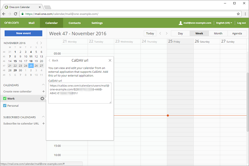Viewport: 249px width, 166px height.
Task: Switch to Day view
Action: [180, 33]
